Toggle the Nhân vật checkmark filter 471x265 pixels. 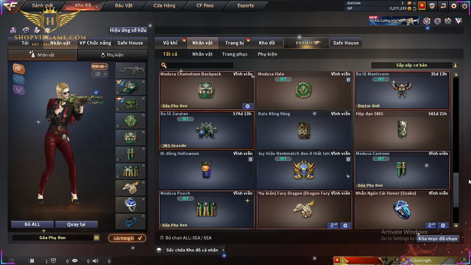coord(99,66)
